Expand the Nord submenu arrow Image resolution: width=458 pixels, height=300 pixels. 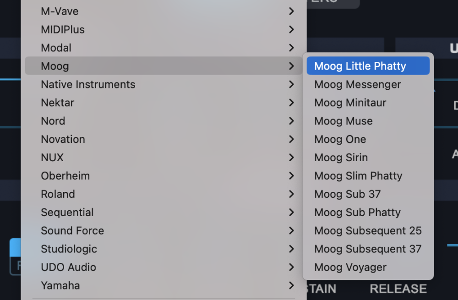pyautogui.click(x=292, y=121)
